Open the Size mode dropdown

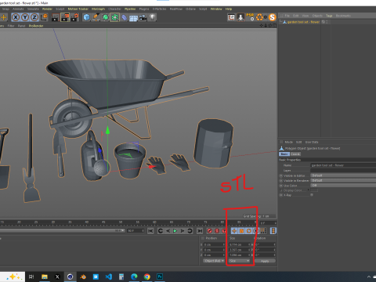pos(239,261)
